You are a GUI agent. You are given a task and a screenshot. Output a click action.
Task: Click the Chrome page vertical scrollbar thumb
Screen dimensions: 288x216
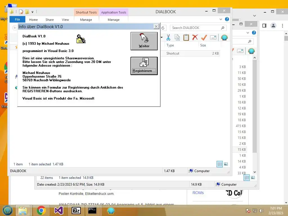coord(286,38)
